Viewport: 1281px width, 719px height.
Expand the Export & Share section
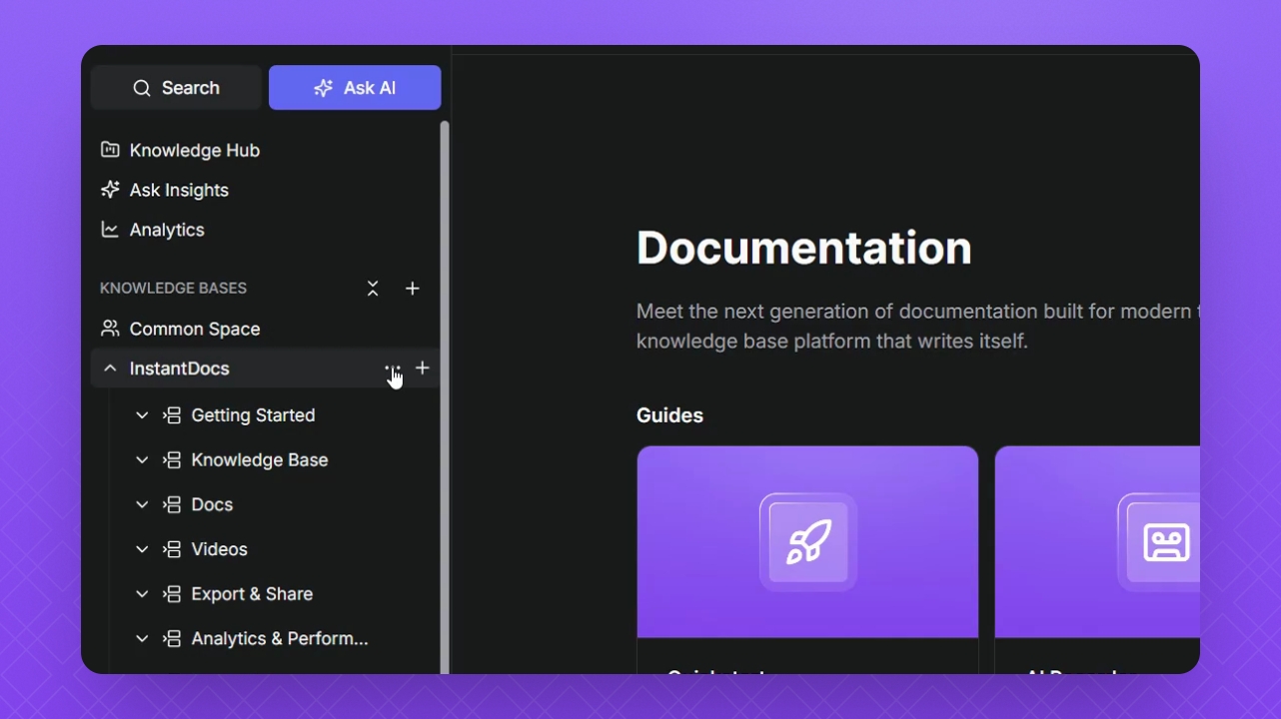pyautogui.click(x=142, y=594)
